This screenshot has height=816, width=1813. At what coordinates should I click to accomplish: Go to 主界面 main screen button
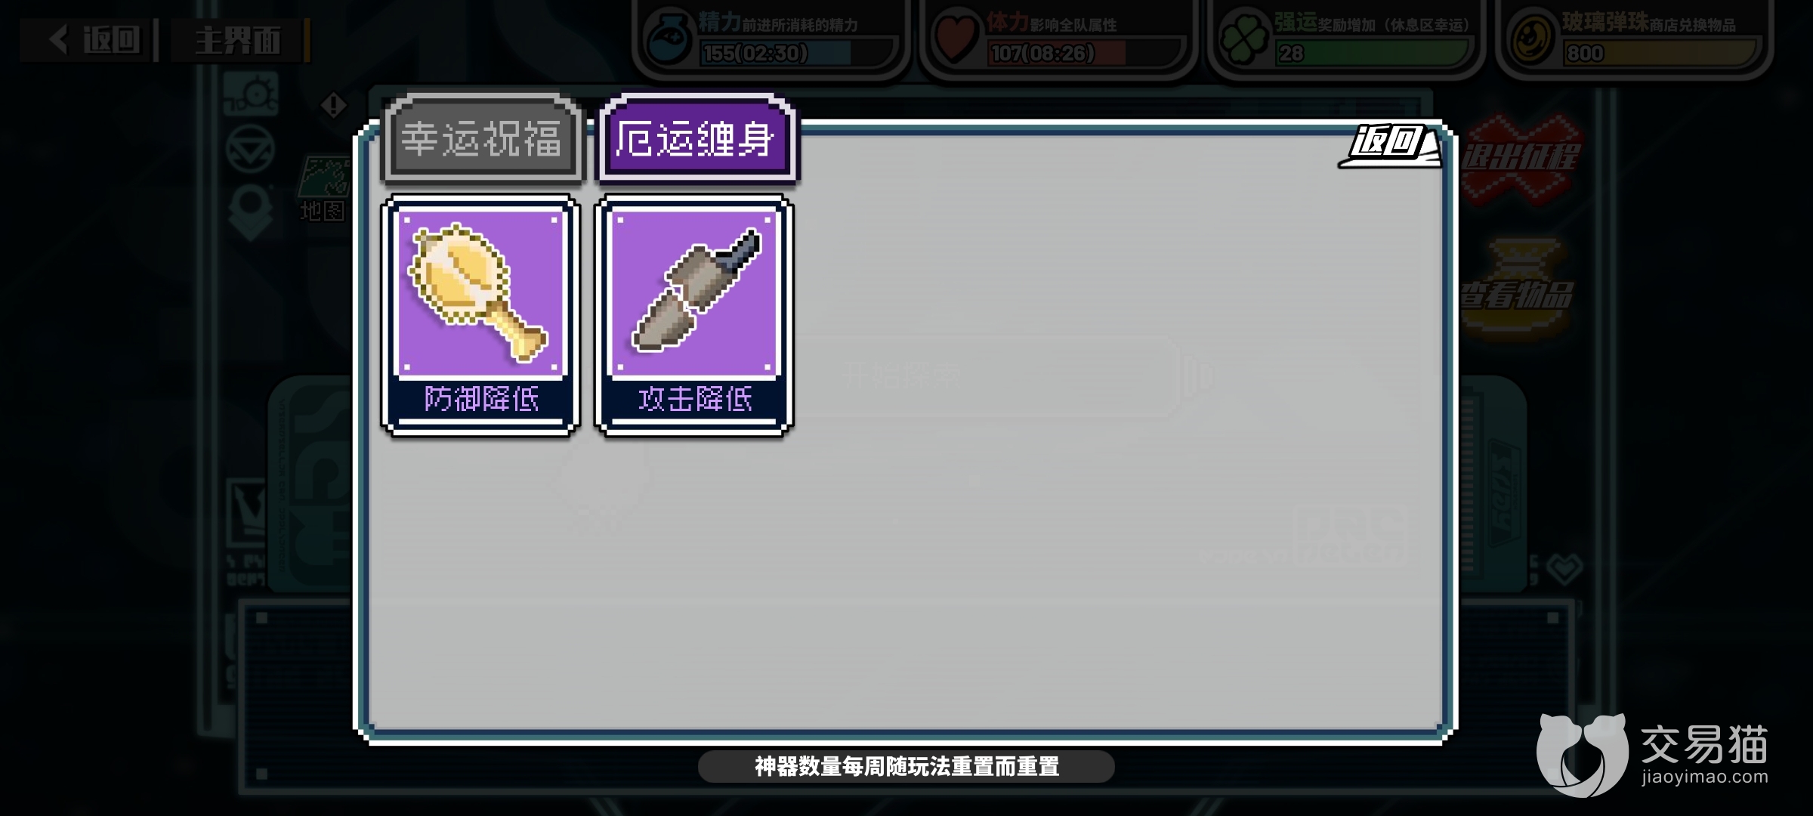(x=239, y=39)
